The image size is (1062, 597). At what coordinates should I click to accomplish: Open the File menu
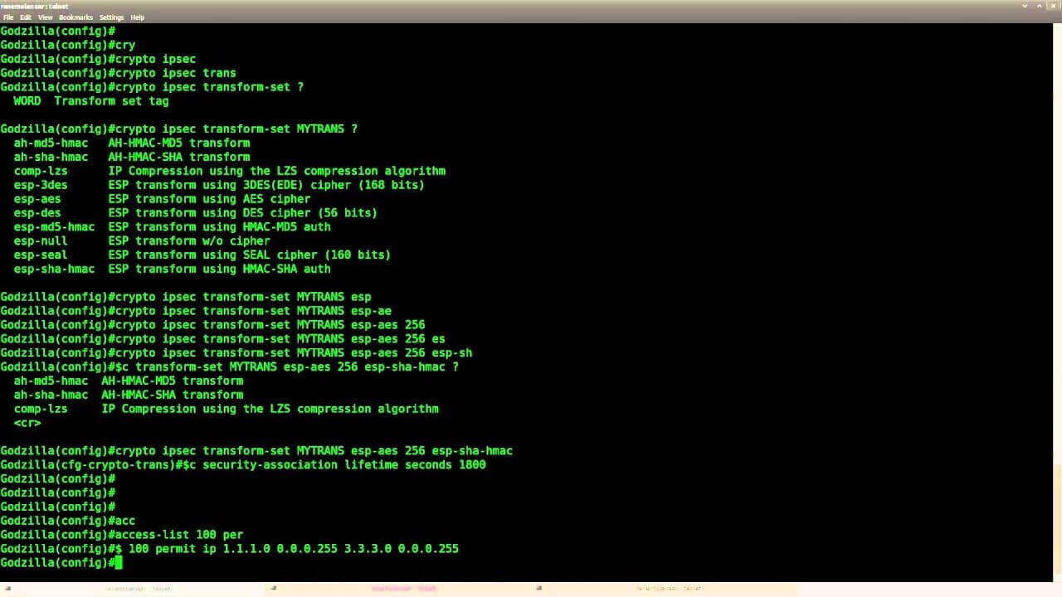pos(8,17)
